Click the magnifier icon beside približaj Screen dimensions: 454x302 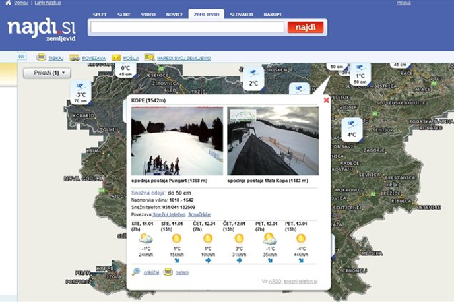(x=136, y=272)
